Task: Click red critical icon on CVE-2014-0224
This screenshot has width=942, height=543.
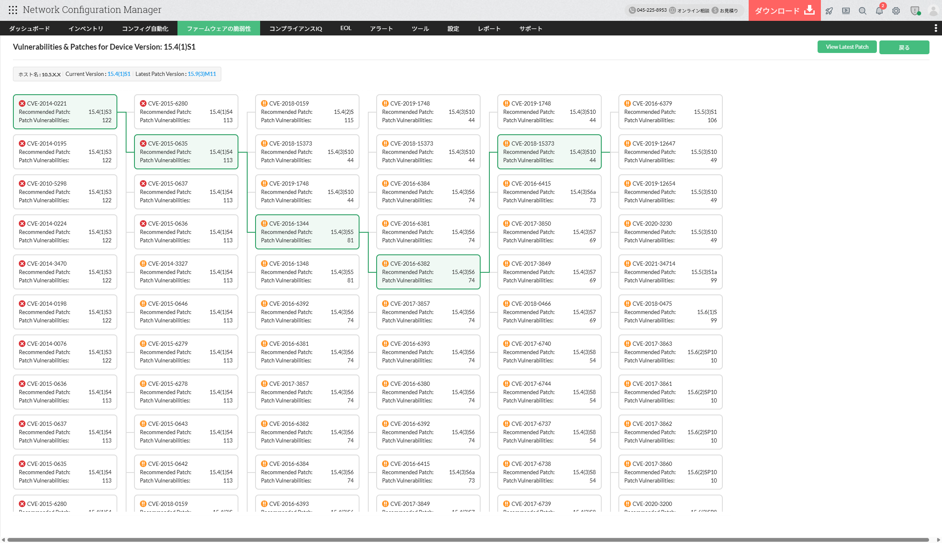Action: click(x=22, y=224)
